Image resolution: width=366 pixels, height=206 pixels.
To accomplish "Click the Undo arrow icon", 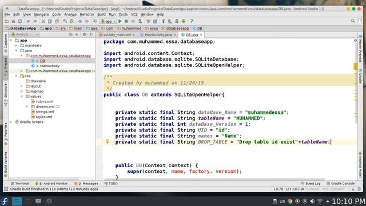I will coord(28,21).
